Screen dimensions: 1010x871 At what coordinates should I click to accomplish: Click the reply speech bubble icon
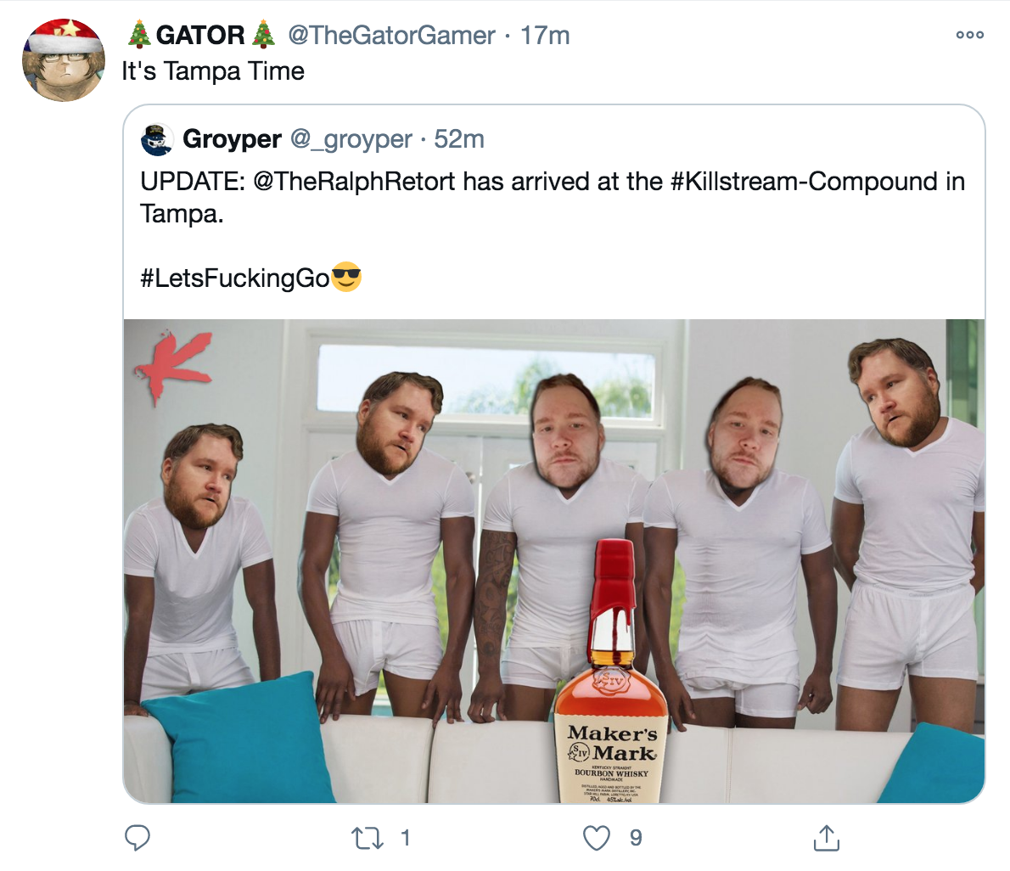[137, 838]
